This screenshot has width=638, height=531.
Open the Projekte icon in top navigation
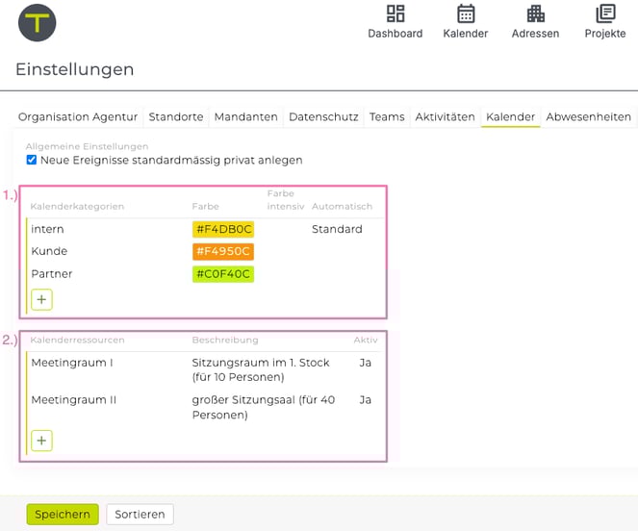pos(605,13)
